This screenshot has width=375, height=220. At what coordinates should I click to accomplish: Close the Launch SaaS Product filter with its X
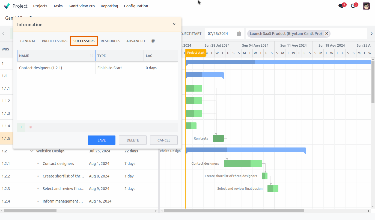click(326, 34)
